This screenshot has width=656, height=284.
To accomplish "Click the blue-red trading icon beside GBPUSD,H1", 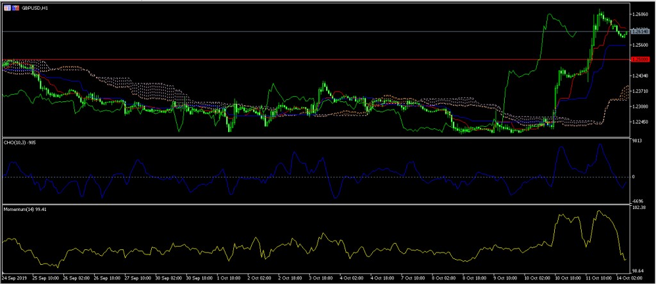I will 15,8.
